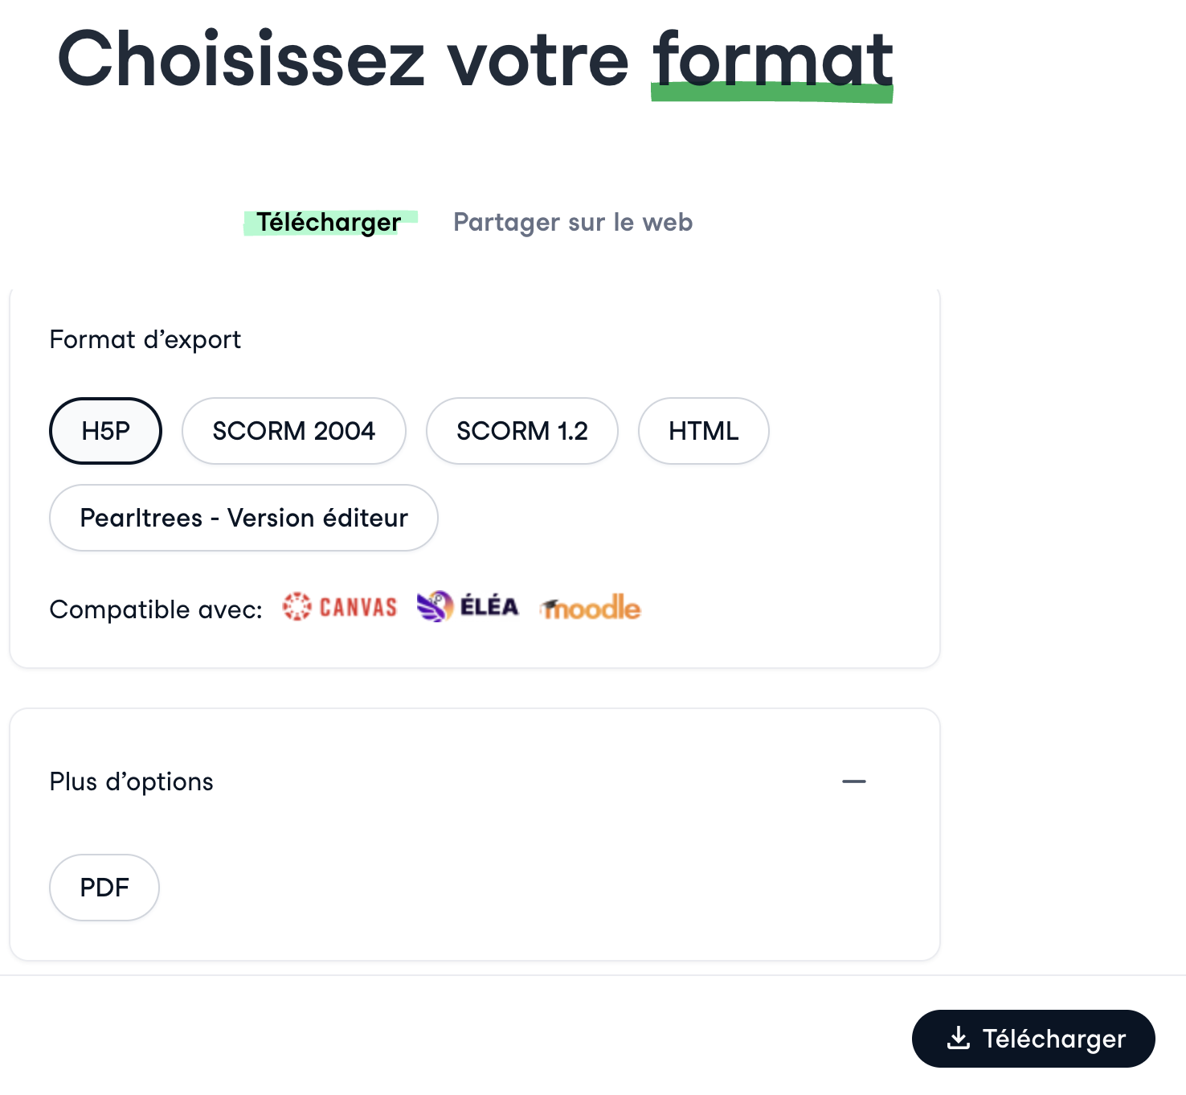
Task: Pick the SCORM 1.2 export format
Action: (x=521, y=431)
